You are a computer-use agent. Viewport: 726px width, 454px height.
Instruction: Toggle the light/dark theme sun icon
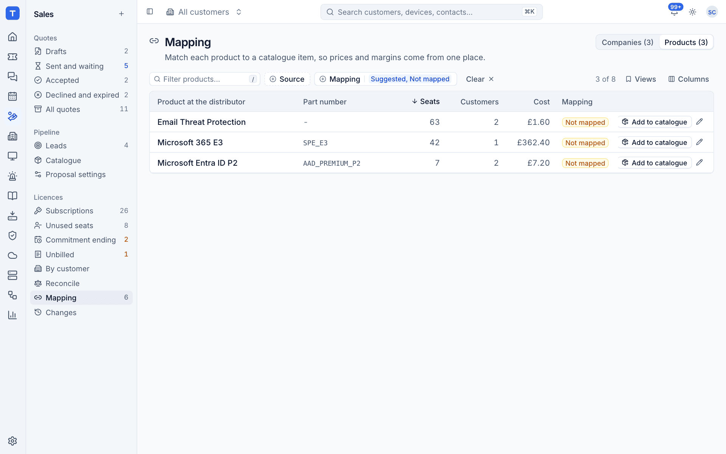[x=693, y=12]
